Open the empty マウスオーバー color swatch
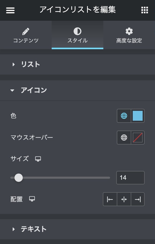Image resolution: width=155 pixels, height=244 pixels. coord(138,138)
